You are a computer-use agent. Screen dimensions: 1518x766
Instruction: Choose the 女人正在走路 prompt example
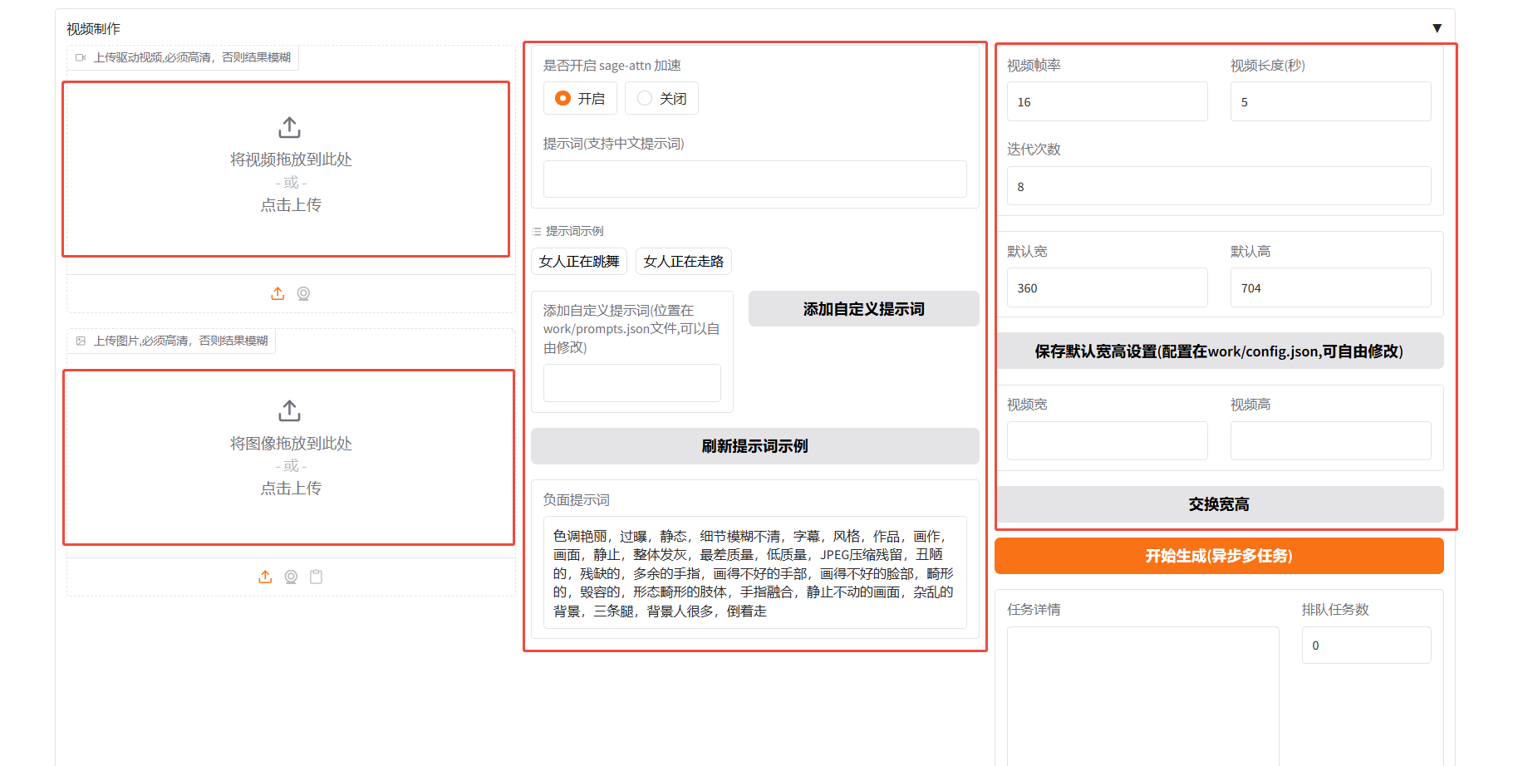click(683, 261)
